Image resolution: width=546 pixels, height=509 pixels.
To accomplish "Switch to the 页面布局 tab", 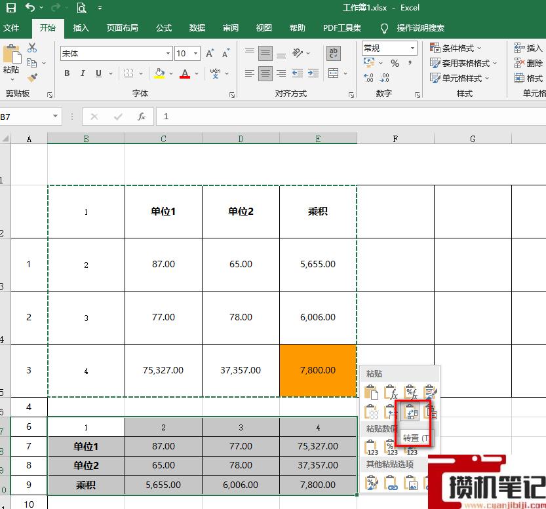I will (122, 28).
